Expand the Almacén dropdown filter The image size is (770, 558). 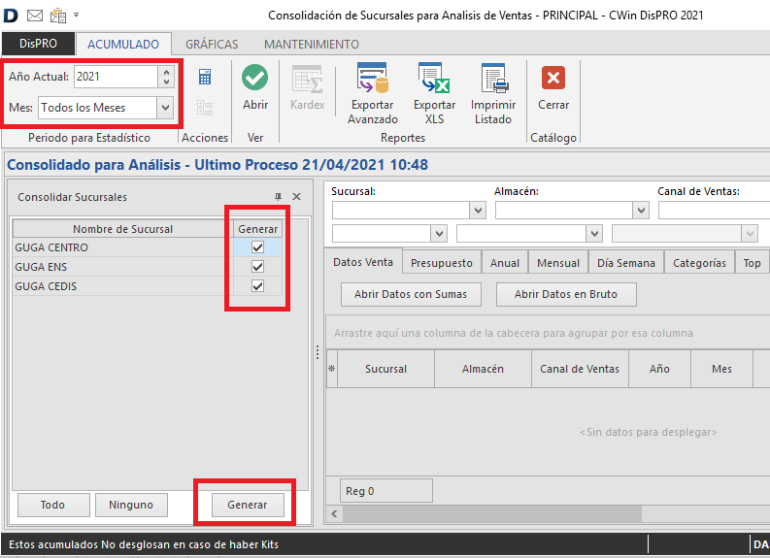click(x=640, y=211)
